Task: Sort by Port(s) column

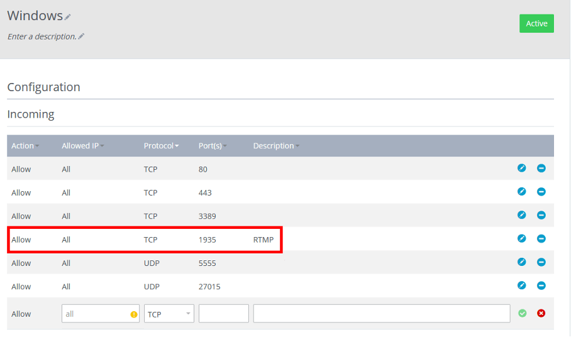Action: [213, 146]
